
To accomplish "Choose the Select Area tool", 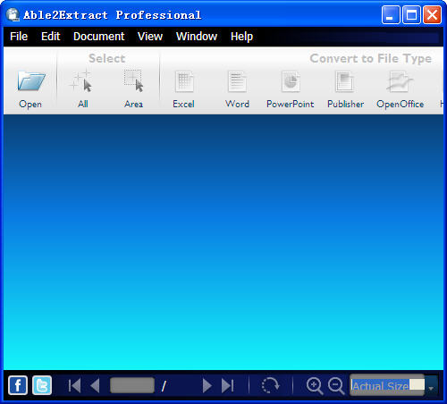I will [x=133, y=80].
